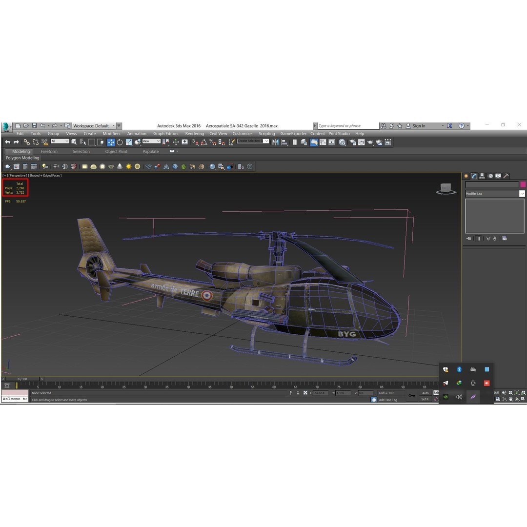527x527 pixels.
Task: Select the Select and Move tool
Action: pos(111,142)
